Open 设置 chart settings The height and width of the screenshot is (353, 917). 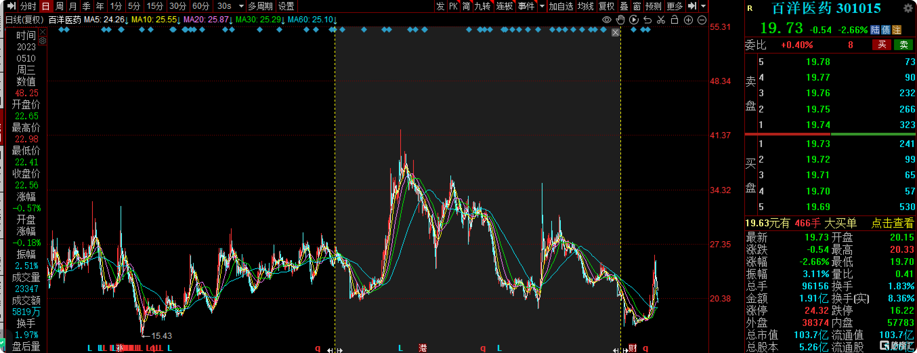[286, 6]
